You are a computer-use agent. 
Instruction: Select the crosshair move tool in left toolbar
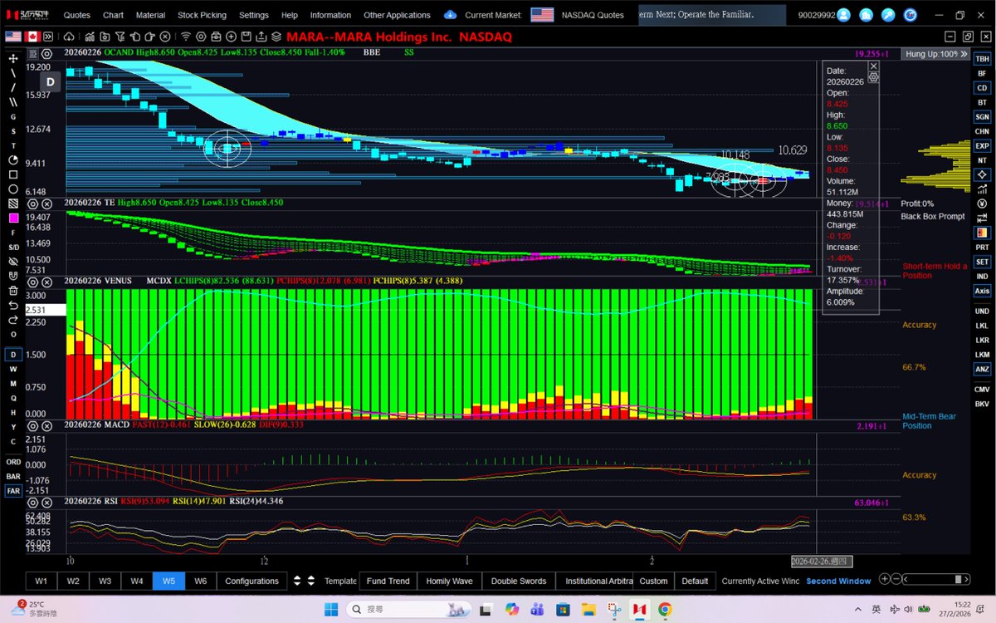point(13,58)
